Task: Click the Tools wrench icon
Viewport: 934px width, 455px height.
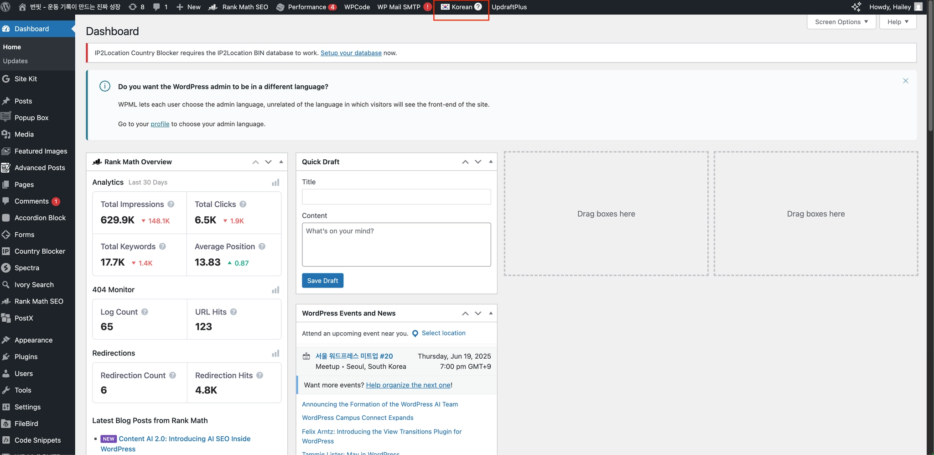Action: (6, 390)
